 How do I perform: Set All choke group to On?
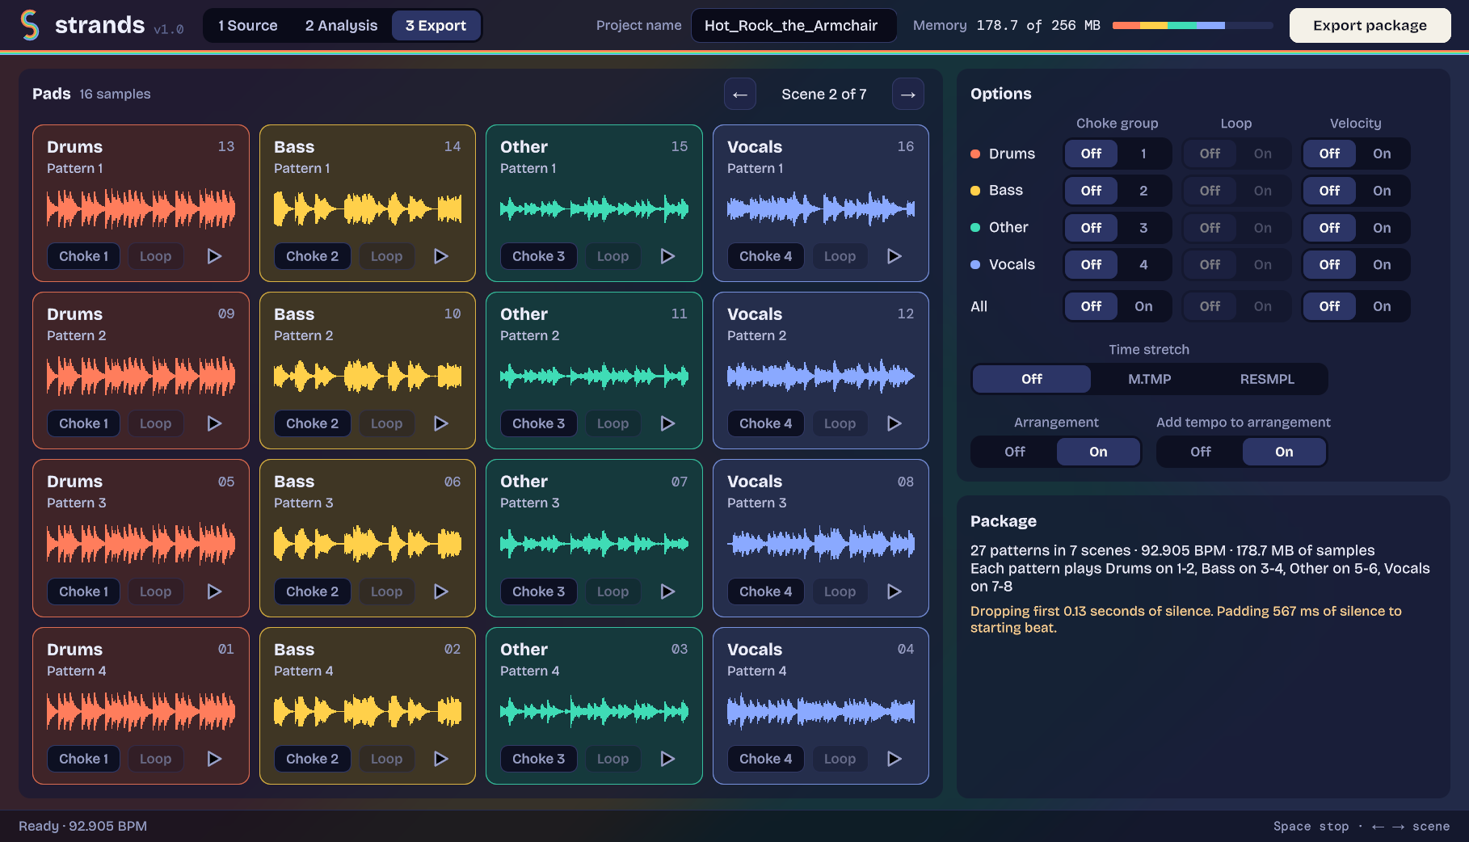pos(1143,306)
